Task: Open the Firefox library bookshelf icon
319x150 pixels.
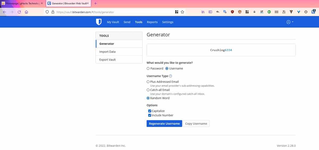Action: click(x=203, y=12)
